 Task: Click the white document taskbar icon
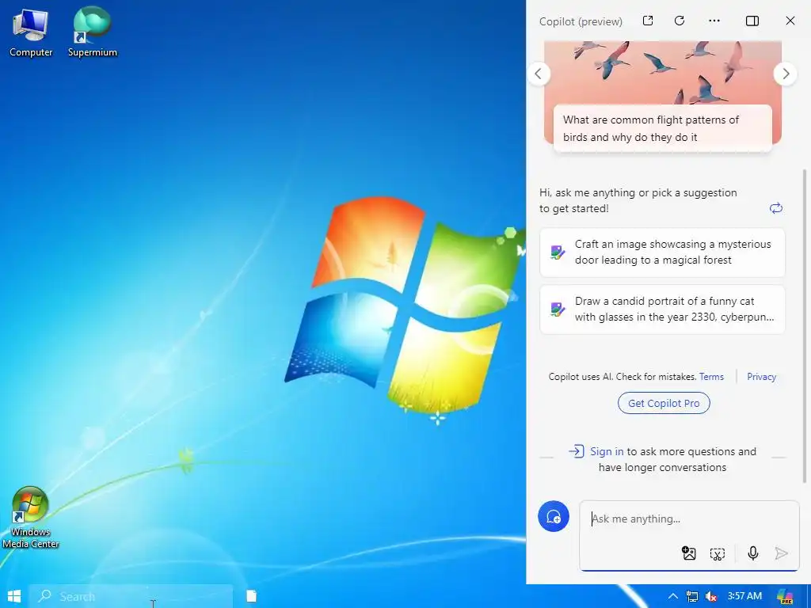[x=251, y=597]
